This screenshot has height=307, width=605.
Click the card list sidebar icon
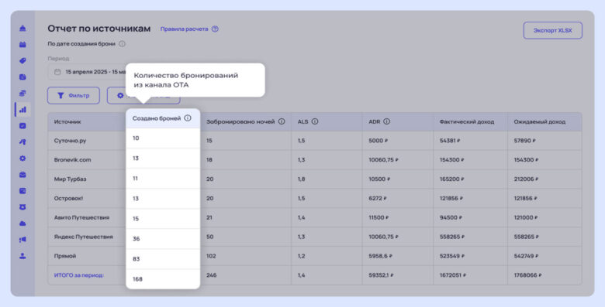(22, 191)
